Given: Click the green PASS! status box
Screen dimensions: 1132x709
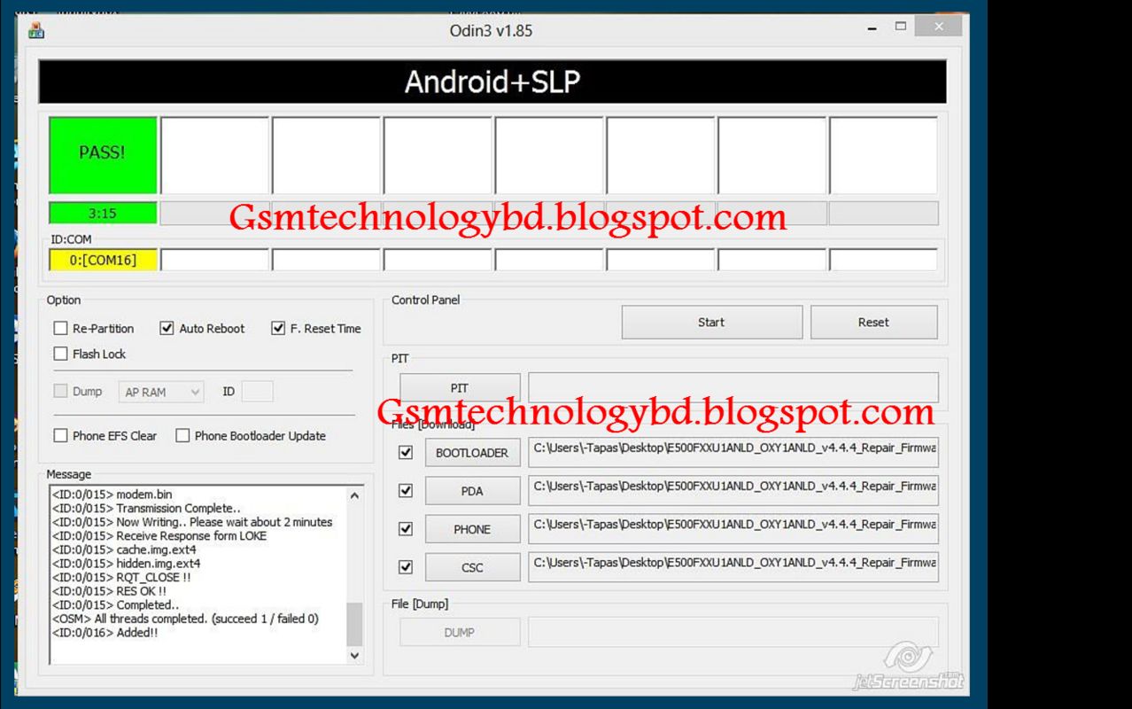Looking at the screenshot, I should coord(103,155).
